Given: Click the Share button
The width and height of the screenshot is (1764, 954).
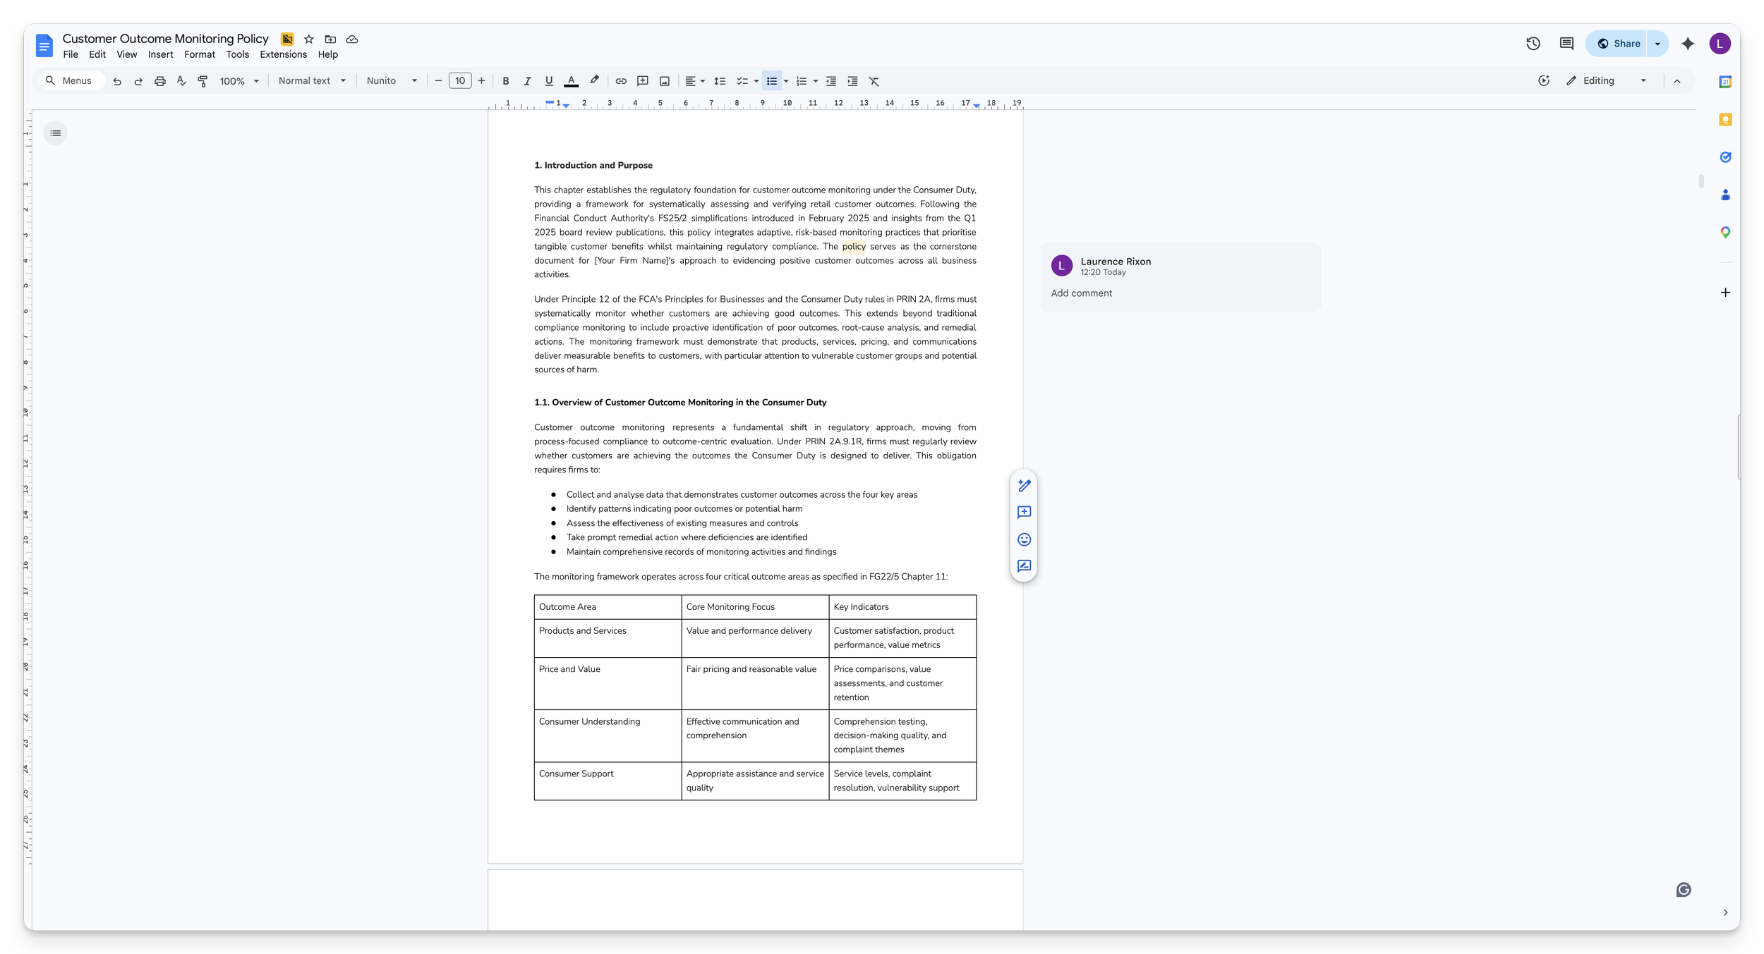Looking at the screenshot, I should [x=1618, y=44].
